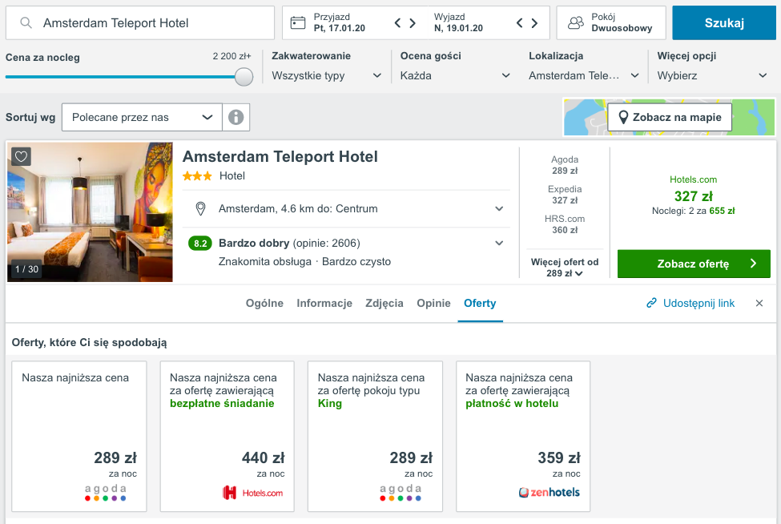Open the Sortuj wg Polecane przez nas dropdown
This screenshot has width=781, height=524.
click(140, 116)
